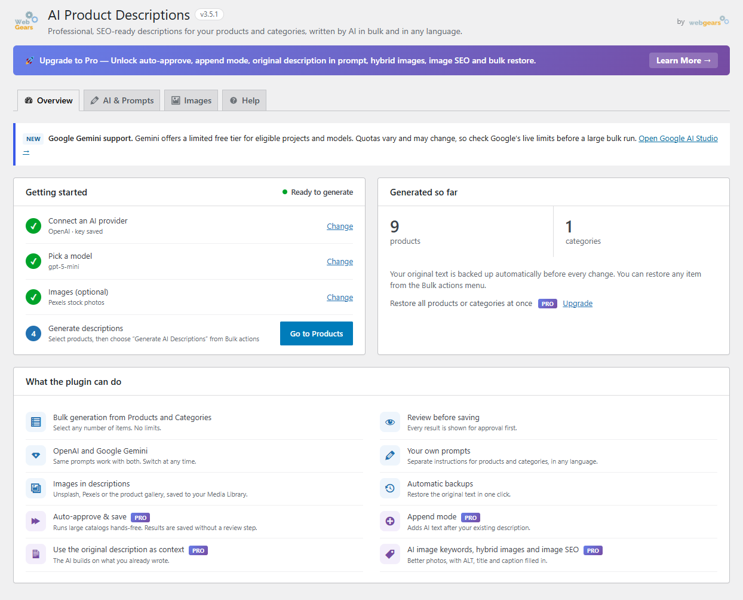Screen dimensions: 743x600
Task: Click the Auto-approve & save fast-forward icon
Action: coord(36,521)
